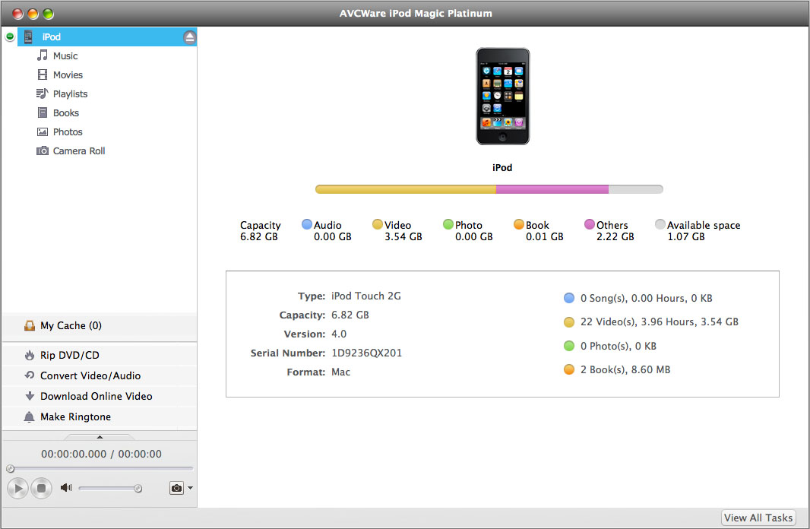The height and width of the screenshot is (529, 810).
Task: Collapse the iPod tree node
Action: [10, 36]
